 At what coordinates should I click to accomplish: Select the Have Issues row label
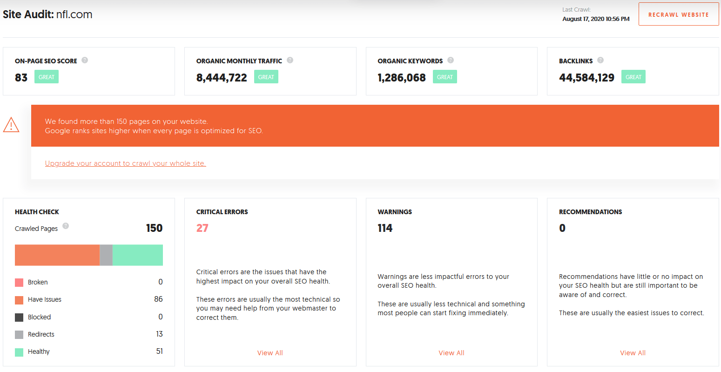(x=45, y=299)
